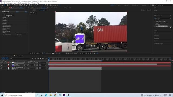Hide the 3D Tracker Camera layer
The width and height of the screenshot is (173, 97).
tap(1, 67)
